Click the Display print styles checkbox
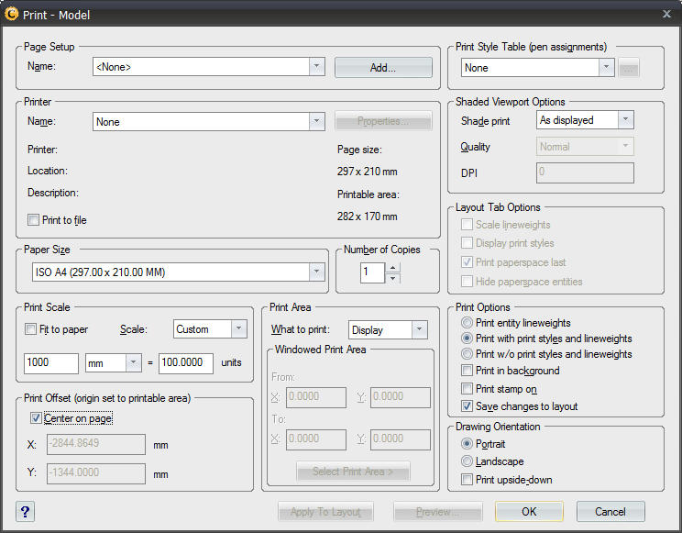The height and width of the screenshot is (533, 682). 467,242
